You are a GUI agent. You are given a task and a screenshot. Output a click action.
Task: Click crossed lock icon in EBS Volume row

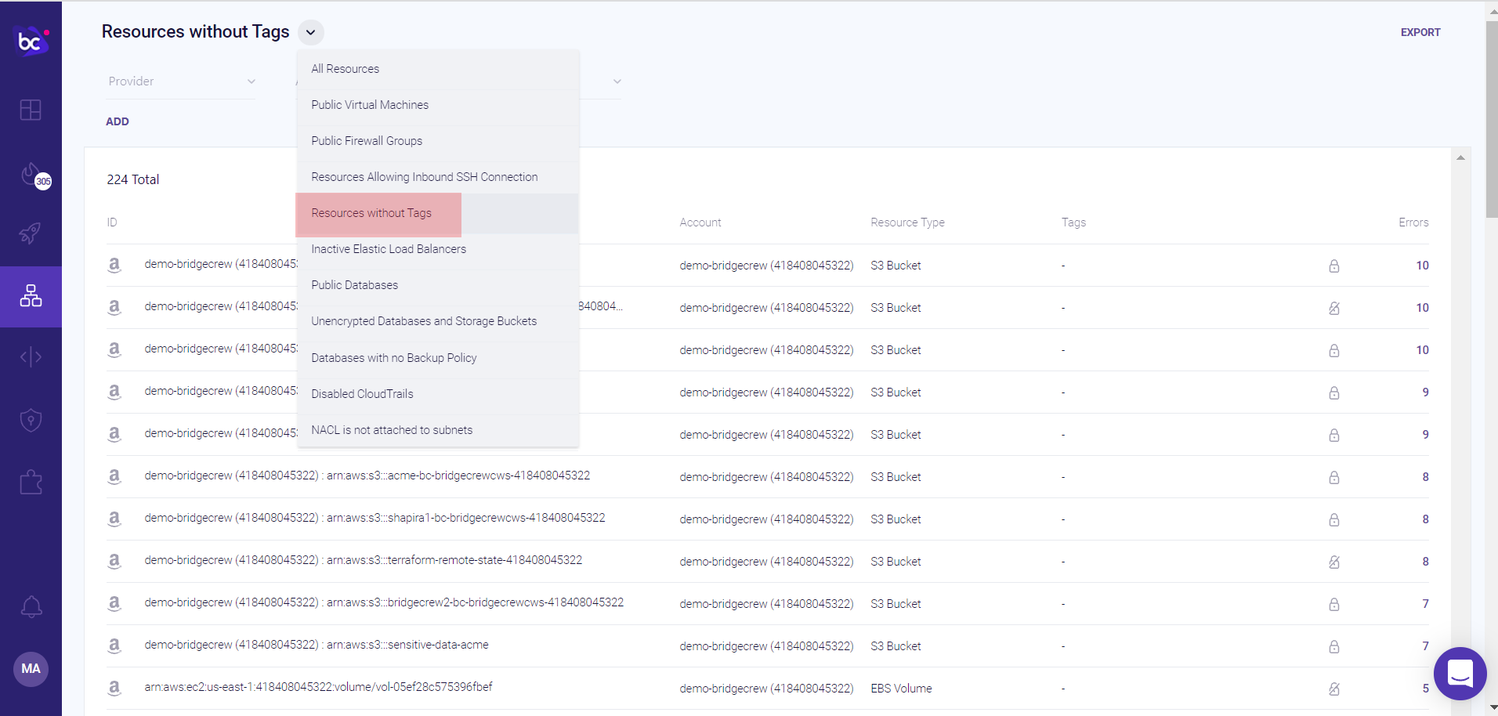click(1334, 689)
